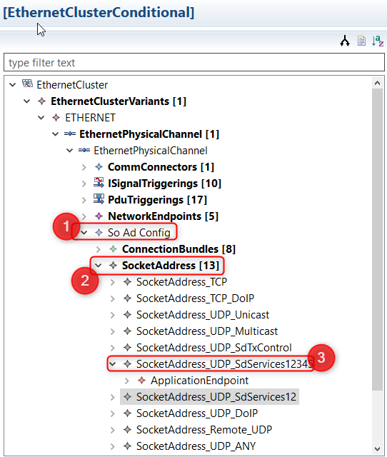Viewport: 387px width, 457px height.
Task: Click the scrollbar down arrow
Action: tap(377, 448)
